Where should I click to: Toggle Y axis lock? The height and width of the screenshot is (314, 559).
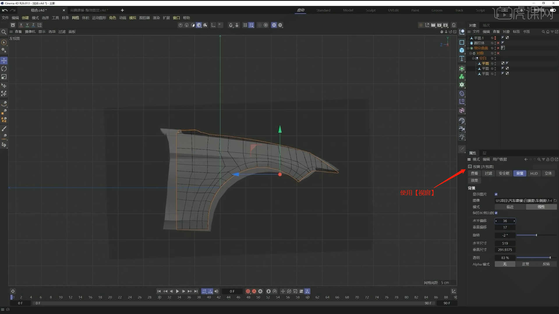click(x=27, y=25)
